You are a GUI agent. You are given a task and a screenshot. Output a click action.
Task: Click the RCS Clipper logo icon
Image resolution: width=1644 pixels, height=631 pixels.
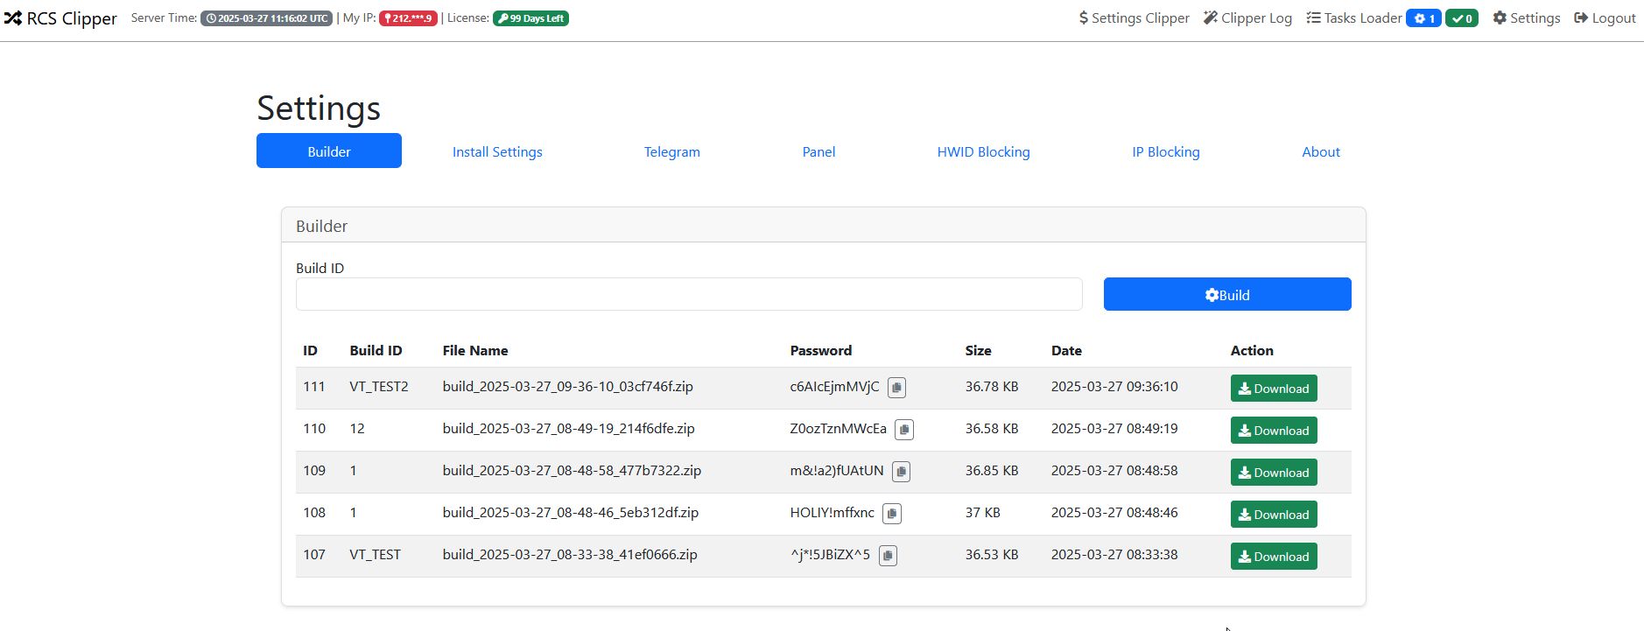coord(13,18)
